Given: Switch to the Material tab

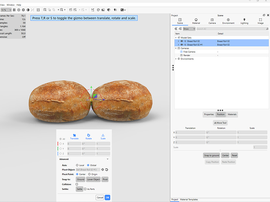Looking at the screenshot, I should 196,21.
